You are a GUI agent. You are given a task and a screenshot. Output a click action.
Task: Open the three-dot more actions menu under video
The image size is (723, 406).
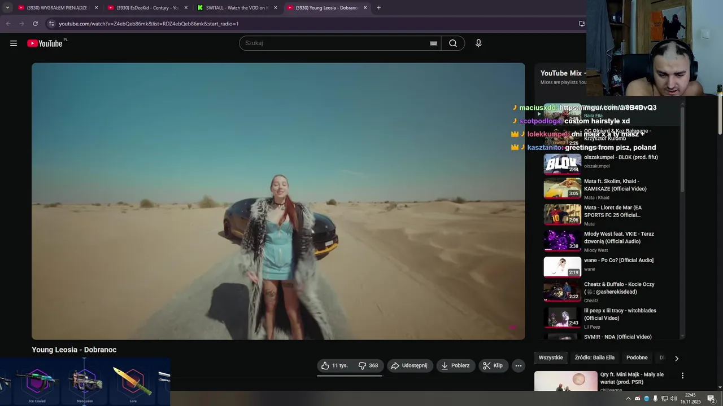tap(519, 365)
